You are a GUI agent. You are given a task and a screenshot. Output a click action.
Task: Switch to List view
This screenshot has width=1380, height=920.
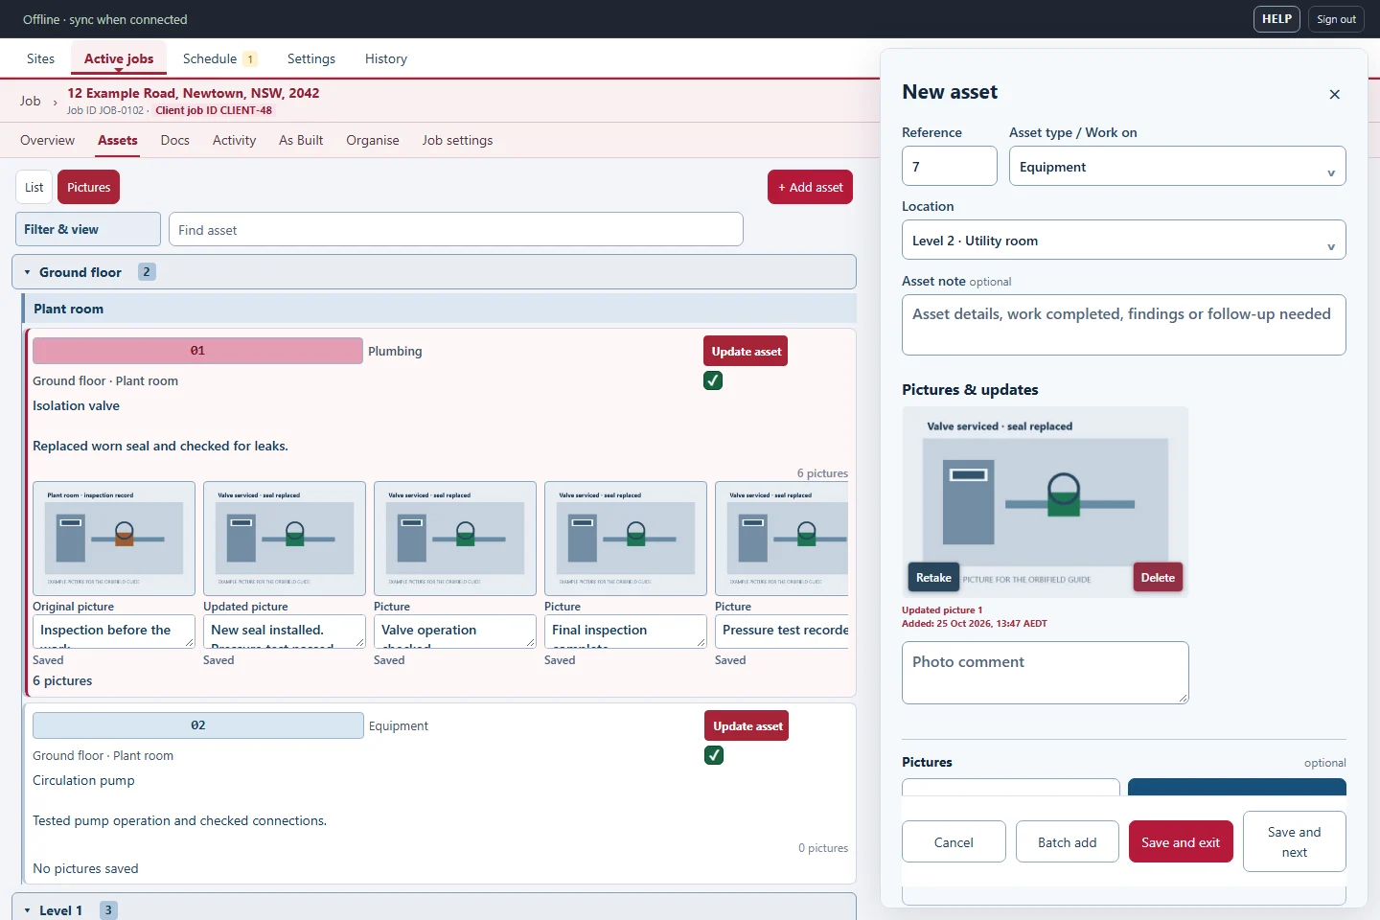[x=34, y=187]
